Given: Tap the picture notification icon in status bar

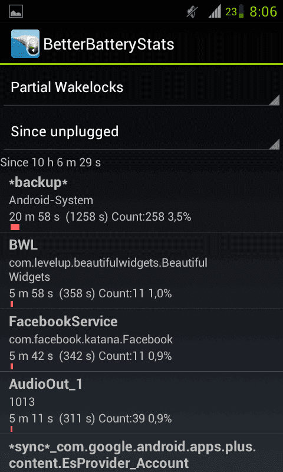Looking at the screenshot, I should [x=16, y=12].
